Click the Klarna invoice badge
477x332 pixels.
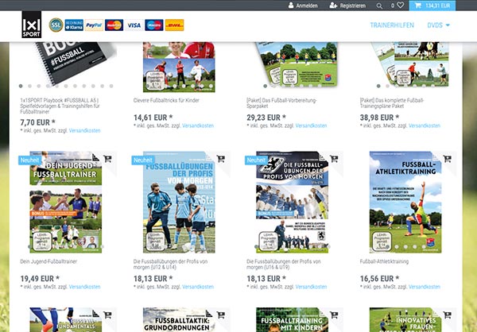(x=74, y=25)
